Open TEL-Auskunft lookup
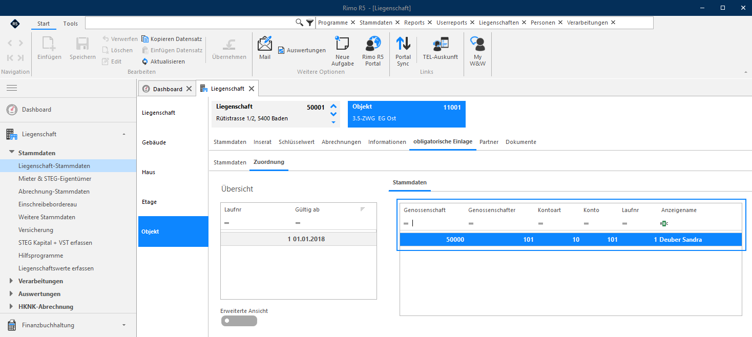Viewport: 752px width, 337px height. (x=441, y=49)
